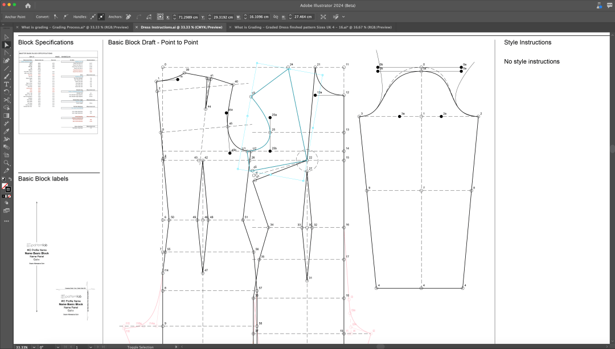Close the Grading Process.ai document tab
The image size is (615, 349).
(17, 27)
